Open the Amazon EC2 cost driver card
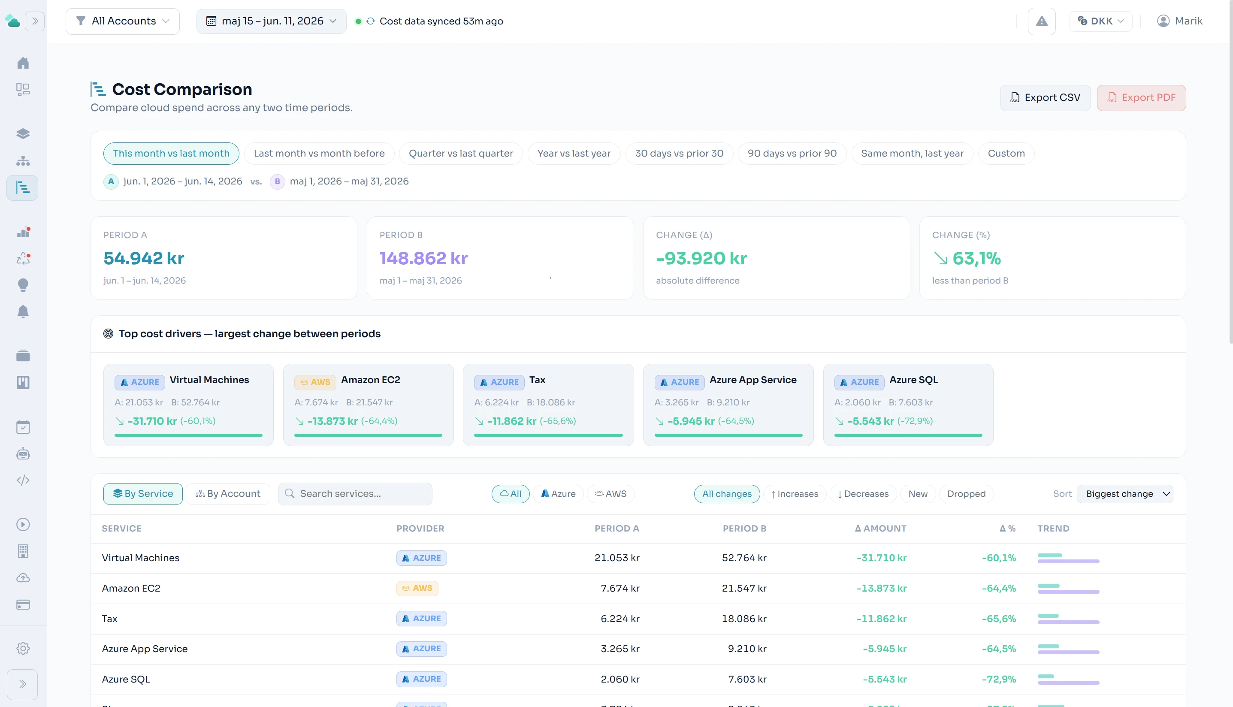 click(x=369, y=405)
